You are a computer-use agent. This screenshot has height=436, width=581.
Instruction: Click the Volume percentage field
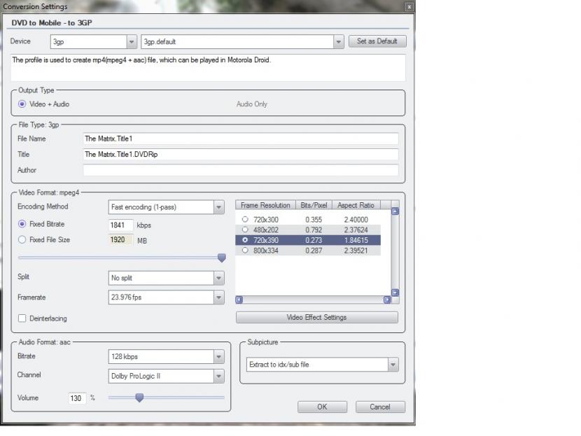pos(77,398)
